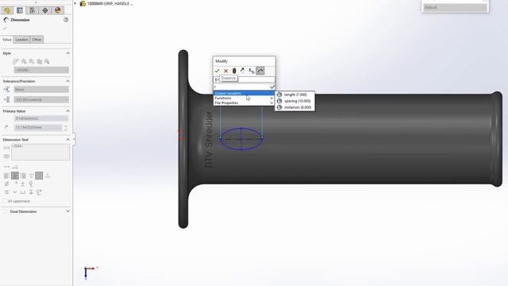The width and height of the screenshot is (508, 286).
Task: Change spin increment value in Modify dialog
Action: click(x=251, y=71)
